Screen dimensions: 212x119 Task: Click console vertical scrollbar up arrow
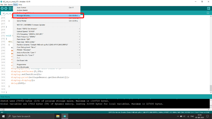pyautogui.click(x=211, y=100)
